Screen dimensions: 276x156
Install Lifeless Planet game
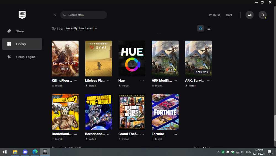[x=91, y=86]
